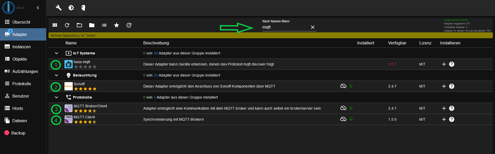Image resolution: width=495 pixels, height=154 pixels.
Task: Open help for Sonoff adapter
Action: pos(452,86)
